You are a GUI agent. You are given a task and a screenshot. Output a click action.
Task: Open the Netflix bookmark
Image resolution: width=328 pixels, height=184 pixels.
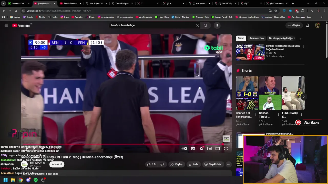40,17
